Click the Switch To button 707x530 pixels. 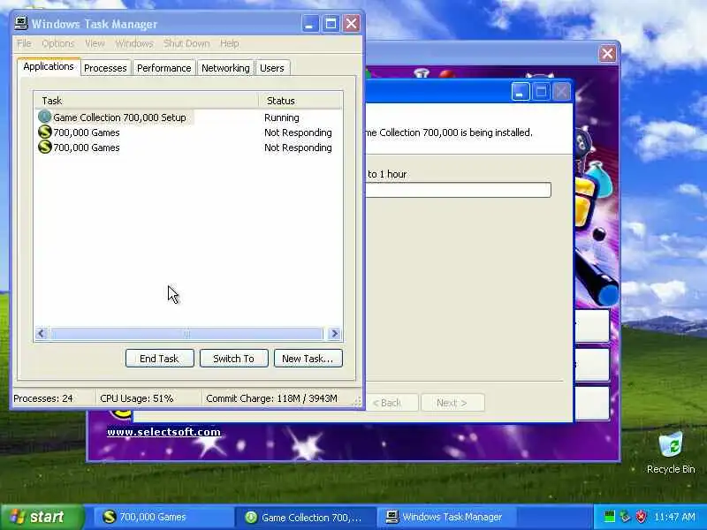point(233,359)
